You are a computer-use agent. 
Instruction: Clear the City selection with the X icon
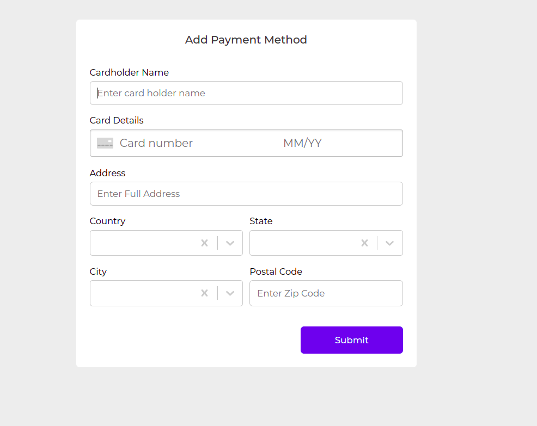(x=204, y=293)
